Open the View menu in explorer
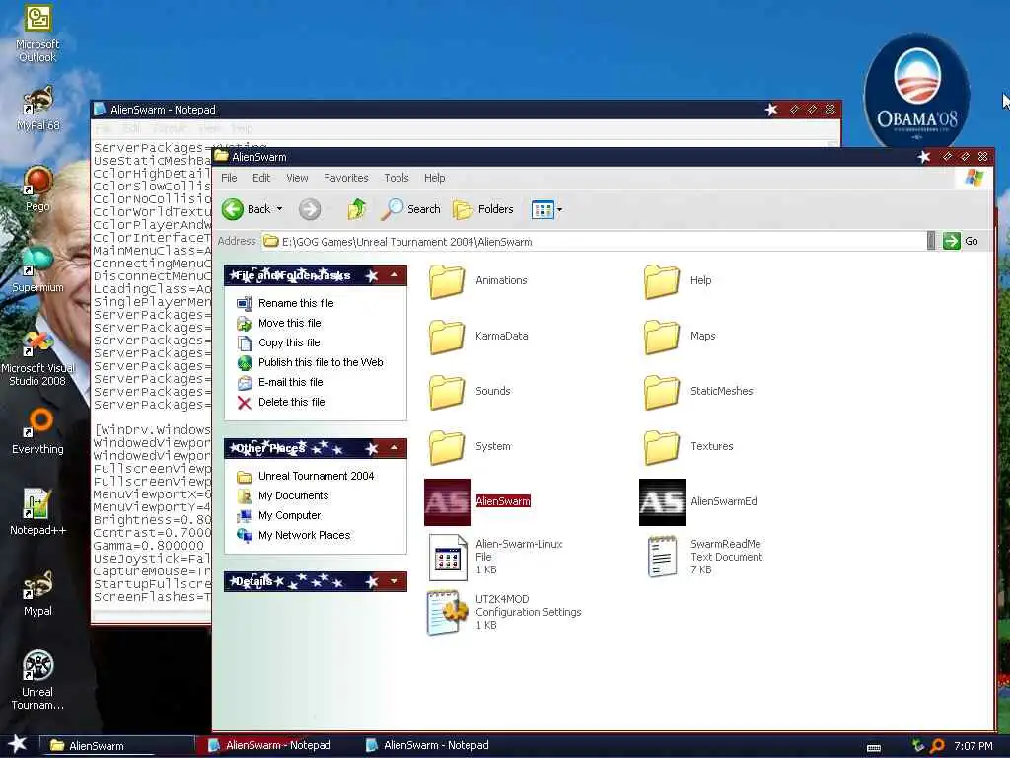The width and height of the screenshot is (1010, 758). tap(297, 178)
